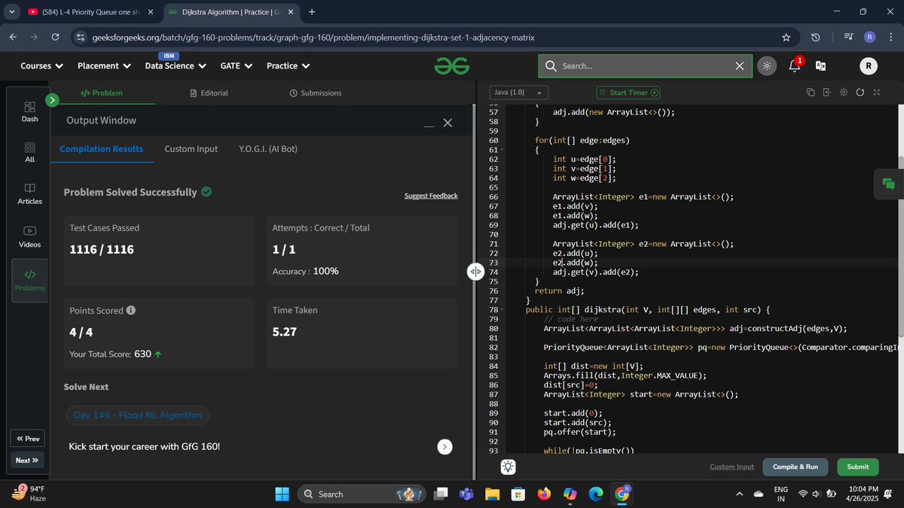Open the Dash sidebar icon
This screenshot has height=508, width=904.
29,111
